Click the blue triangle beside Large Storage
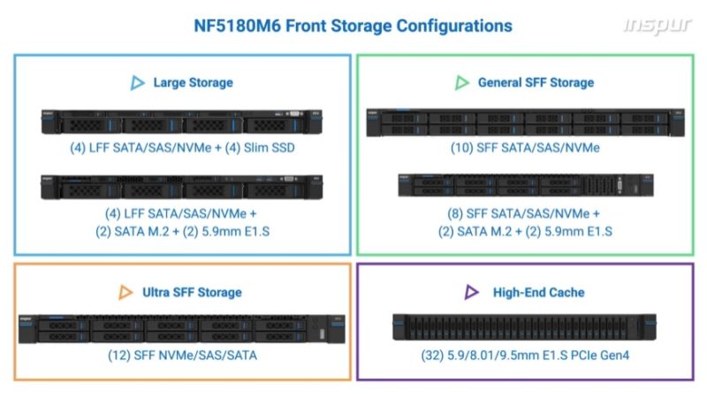This screenshot has height=398, width=707. coord(137,83)
